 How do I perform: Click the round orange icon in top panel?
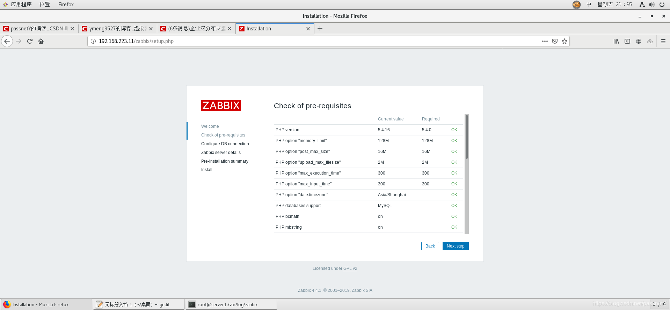pos(576,5)
